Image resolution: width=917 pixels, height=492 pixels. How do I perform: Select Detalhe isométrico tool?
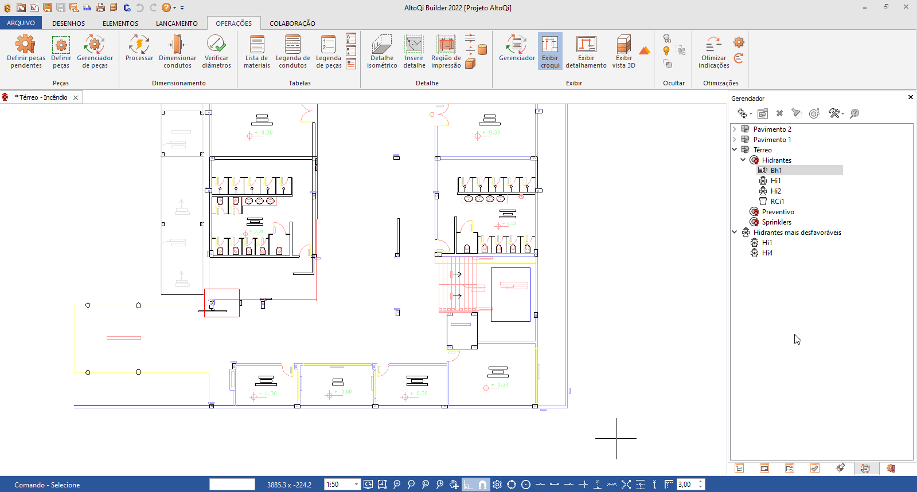tap(382, 50)
